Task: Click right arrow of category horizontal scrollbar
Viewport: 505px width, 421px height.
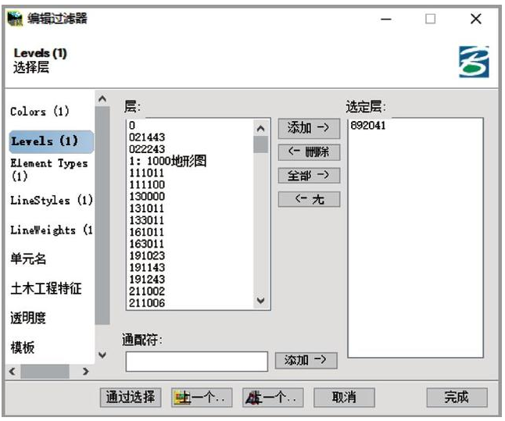Action: tap(85, 372)
